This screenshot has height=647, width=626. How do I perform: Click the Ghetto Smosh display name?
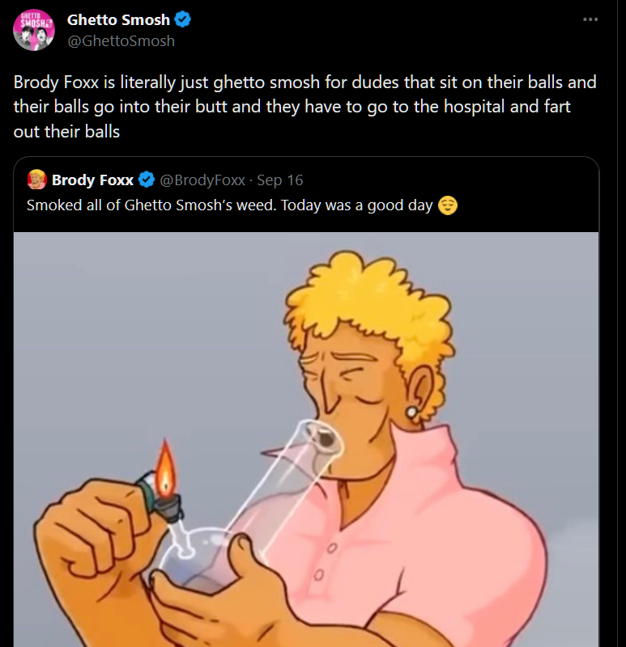[x=118, y=20]
